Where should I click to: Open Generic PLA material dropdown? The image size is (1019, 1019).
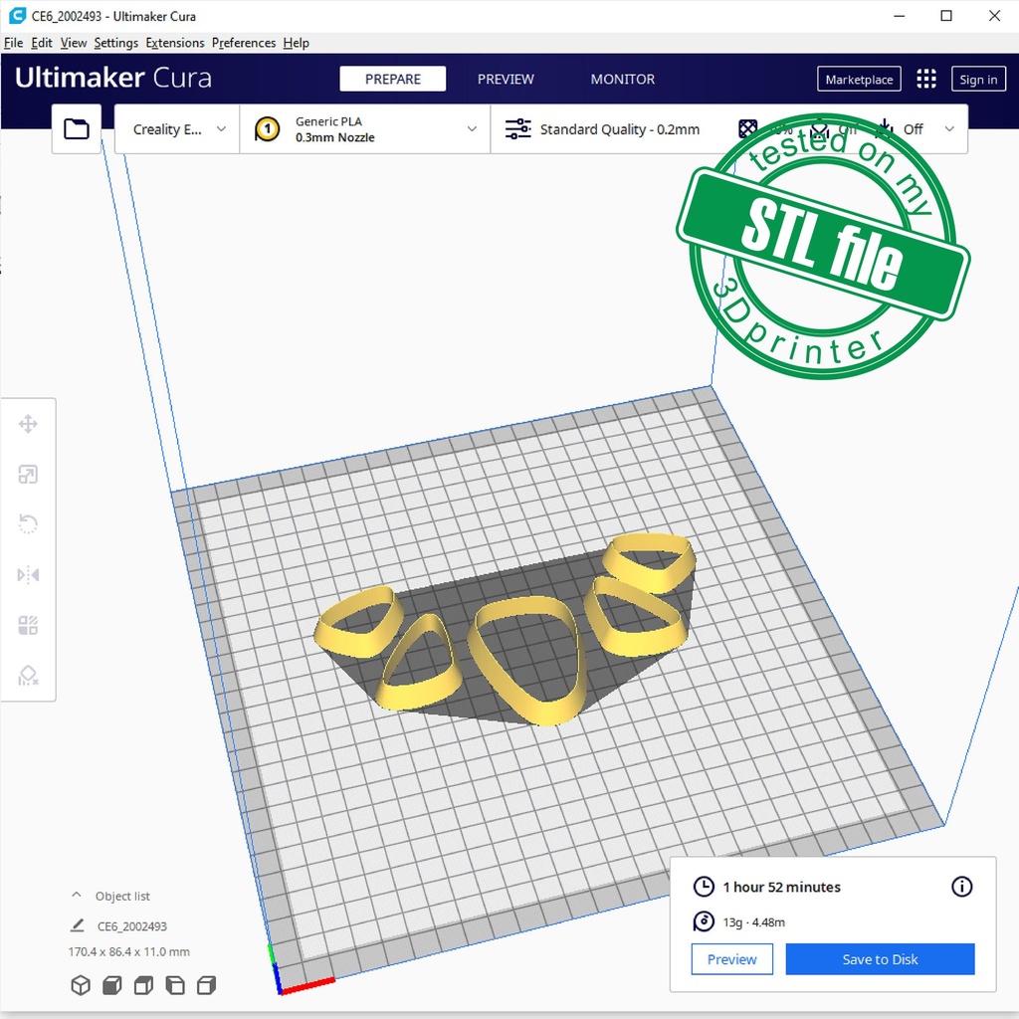pos(365,129)
